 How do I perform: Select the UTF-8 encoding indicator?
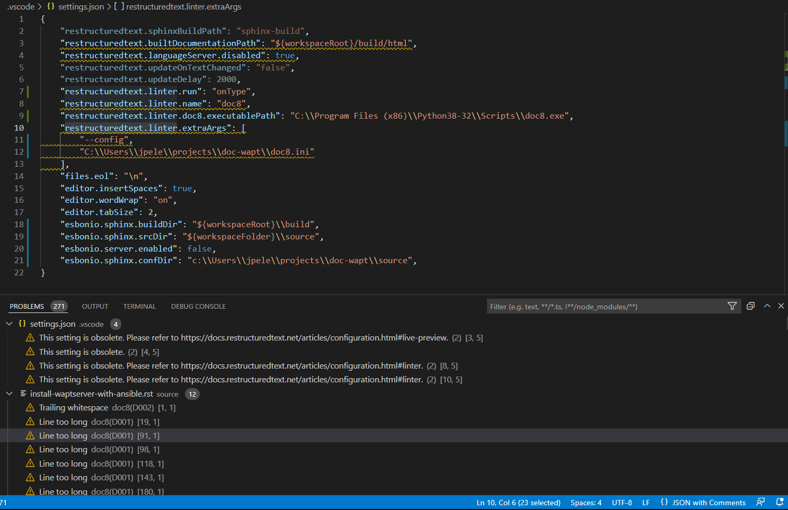[x=622, y=502]
